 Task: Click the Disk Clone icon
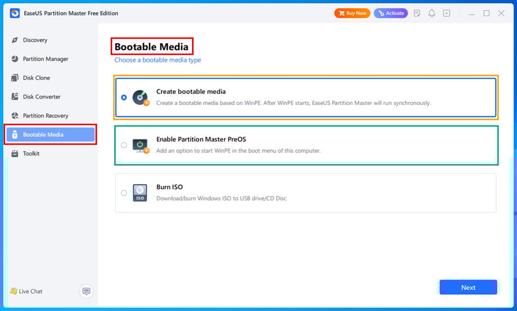15,78
